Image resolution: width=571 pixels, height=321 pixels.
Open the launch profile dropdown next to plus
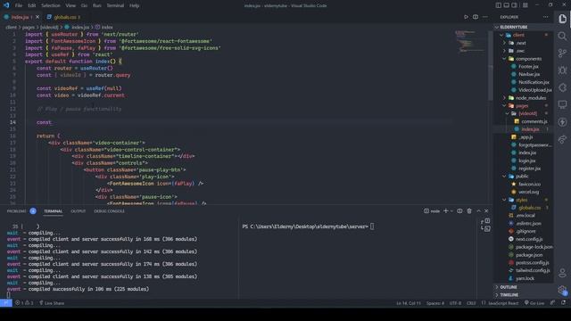452,211
